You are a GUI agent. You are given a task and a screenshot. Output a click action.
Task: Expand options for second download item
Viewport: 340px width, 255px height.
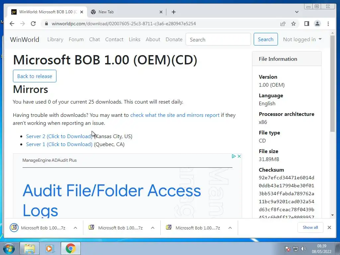point(153,228)
